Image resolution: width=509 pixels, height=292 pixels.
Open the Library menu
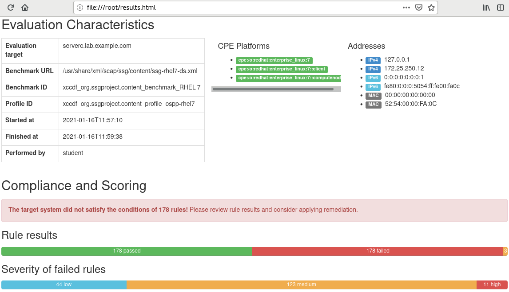pos(486,8)
